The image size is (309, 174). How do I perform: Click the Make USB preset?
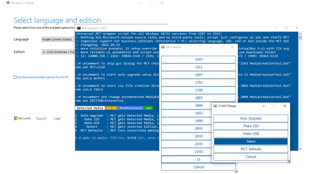251,134
